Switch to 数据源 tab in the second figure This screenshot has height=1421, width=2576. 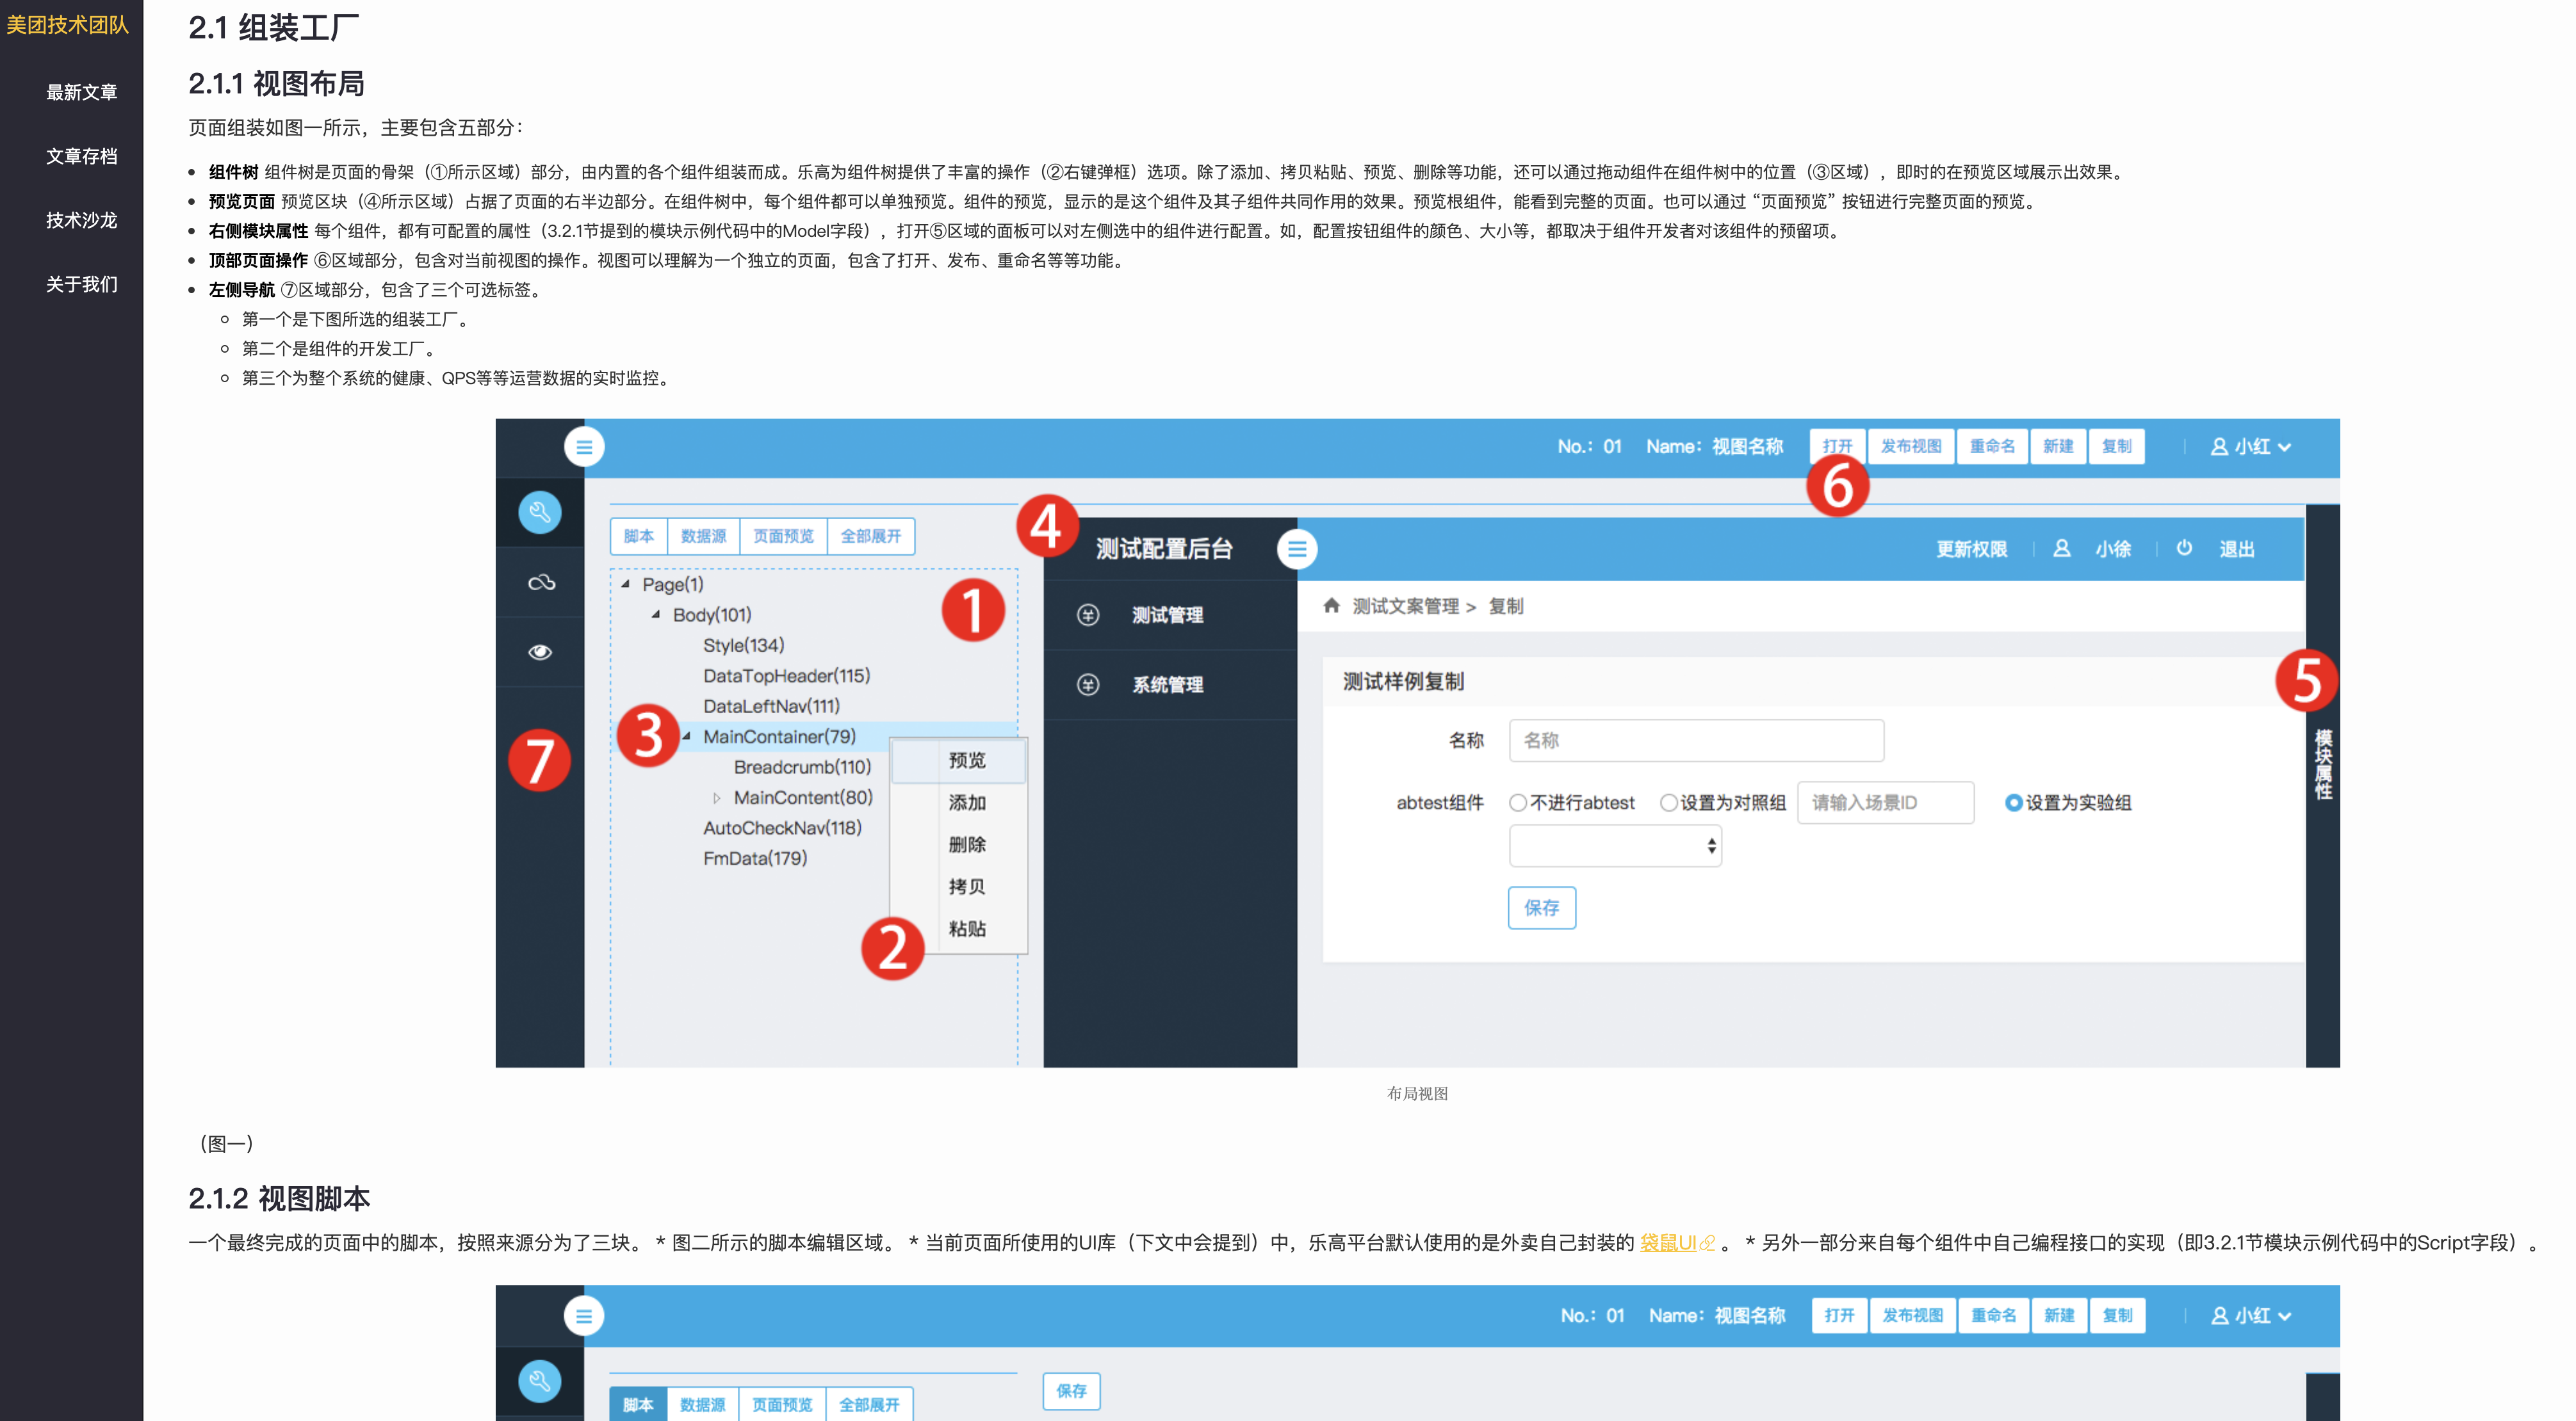(x=702, y=1404)
